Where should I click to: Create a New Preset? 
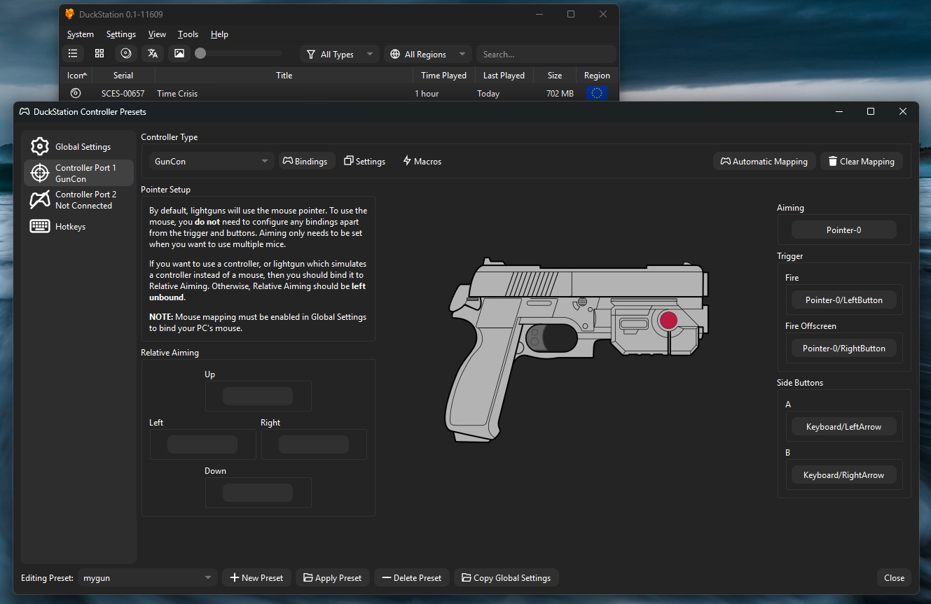(x=257, y=577)
